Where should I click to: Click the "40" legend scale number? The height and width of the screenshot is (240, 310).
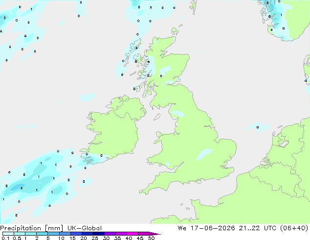coord(129,238)
